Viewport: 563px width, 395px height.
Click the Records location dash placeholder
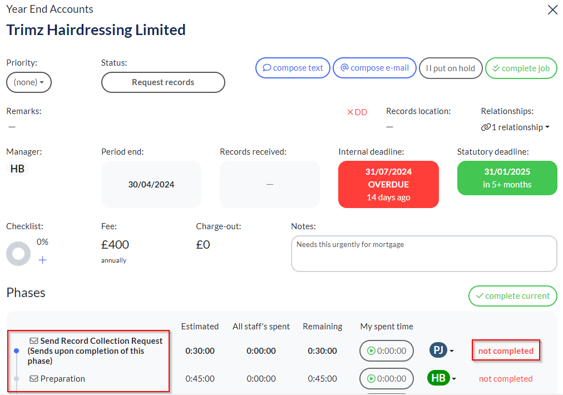pos(389,127)
